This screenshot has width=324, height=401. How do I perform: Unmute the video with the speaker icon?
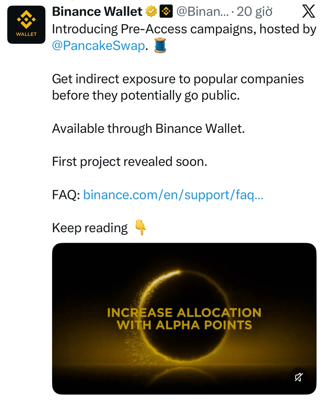point(299,377)
